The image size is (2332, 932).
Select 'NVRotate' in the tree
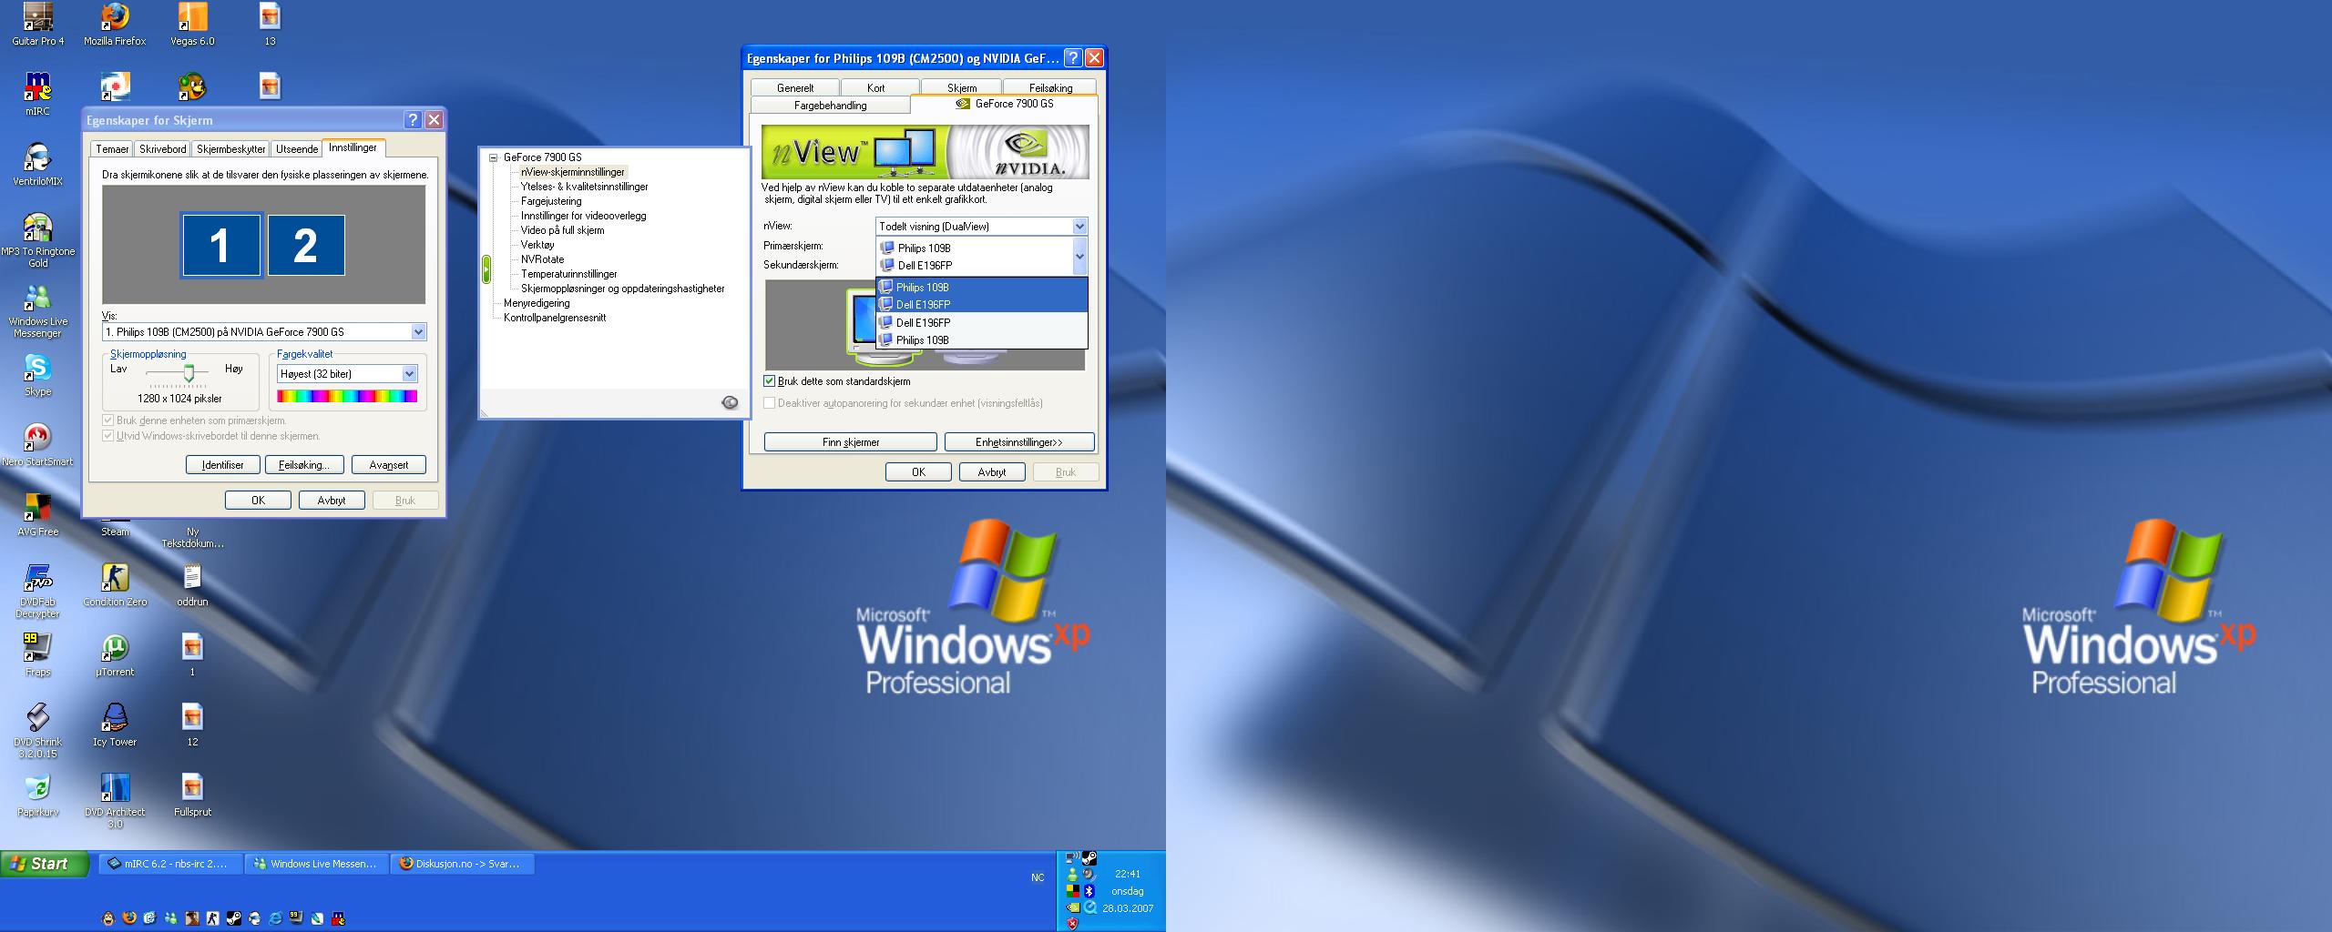pyautogui.click(x=542, y=259)
